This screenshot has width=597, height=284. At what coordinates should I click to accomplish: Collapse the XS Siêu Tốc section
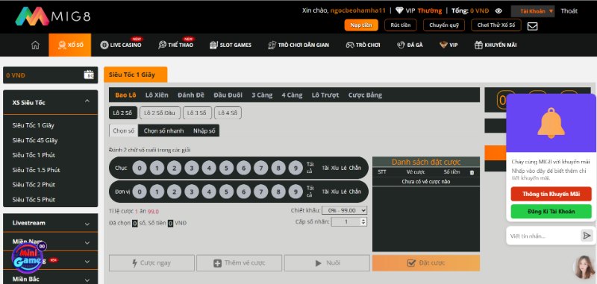tap(87, 101)
